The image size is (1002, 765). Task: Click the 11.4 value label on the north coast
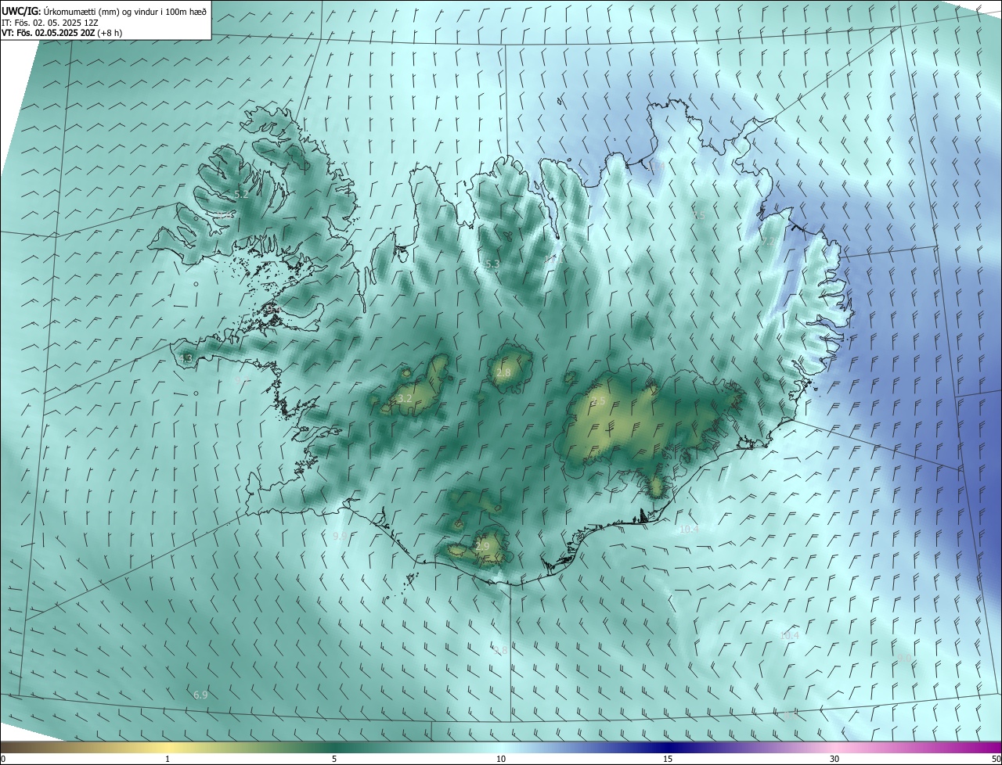[655, 167]
